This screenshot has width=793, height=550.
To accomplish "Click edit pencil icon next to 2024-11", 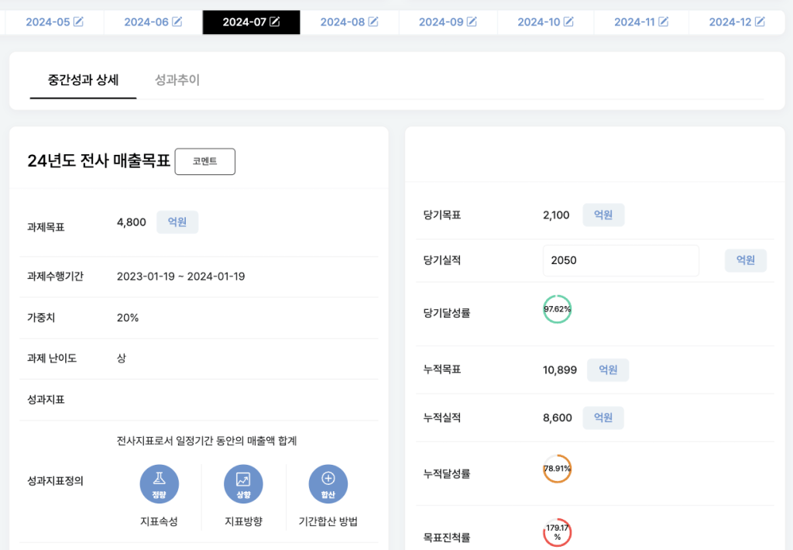I will click(664, 22).
